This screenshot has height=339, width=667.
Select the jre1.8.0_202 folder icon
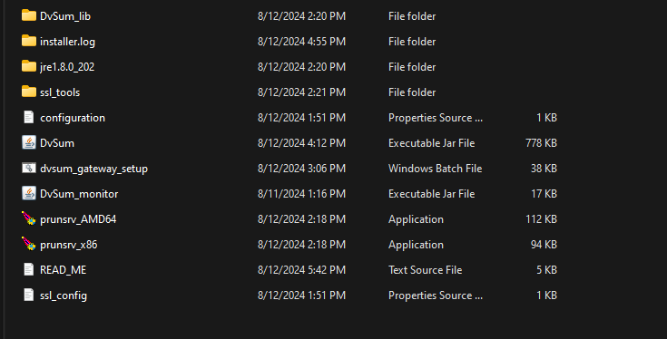tap(28, 67)
